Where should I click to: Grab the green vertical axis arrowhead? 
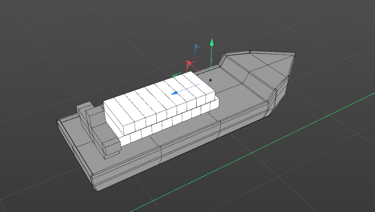[212, 42]
